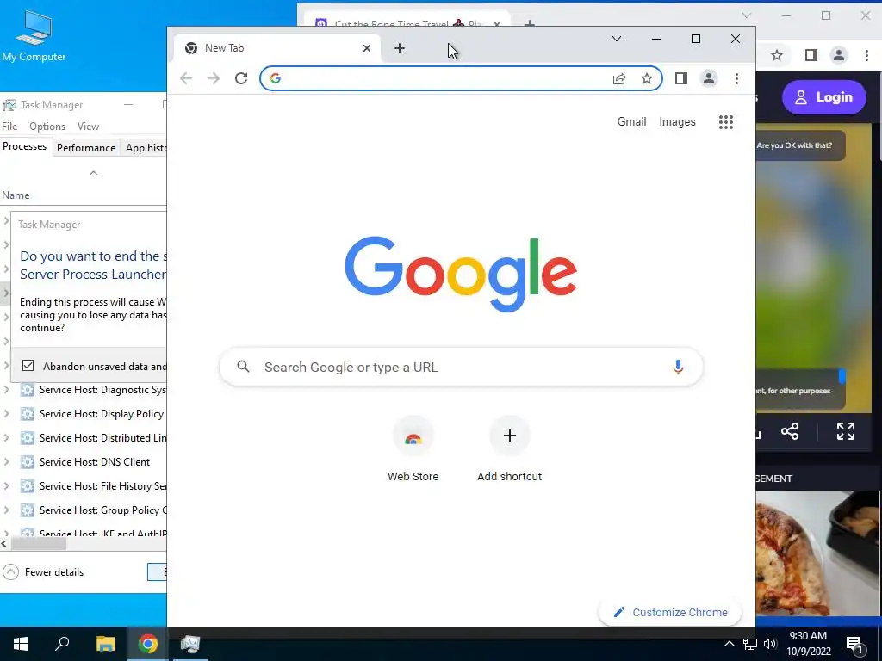Open Task Manager File menu
Viewport: 882px width, 661px height.
[x=9, y=127]
